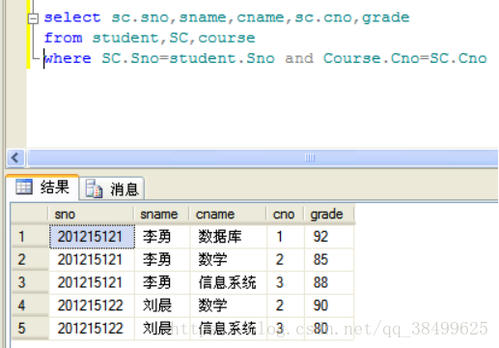Click cno cell 3 in row 5
The image size is (499, 348).
pyautogui.click(x=286, y=328)
